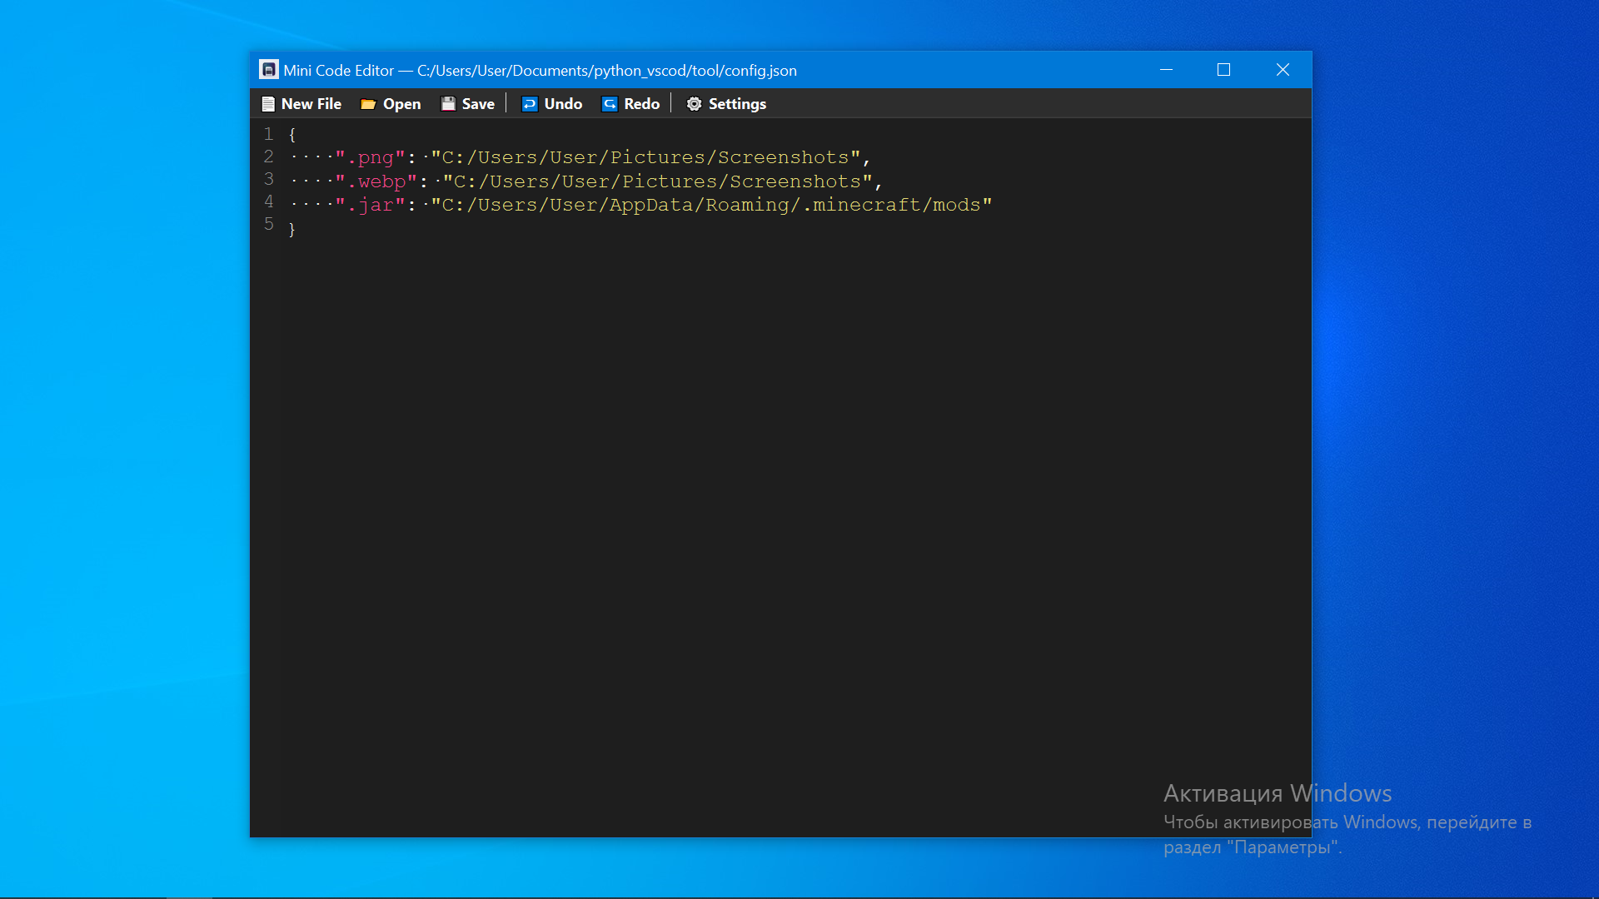Screen dimensions: 1599x899
Task: Open the Settings label in toolbar
Action: 737,104
